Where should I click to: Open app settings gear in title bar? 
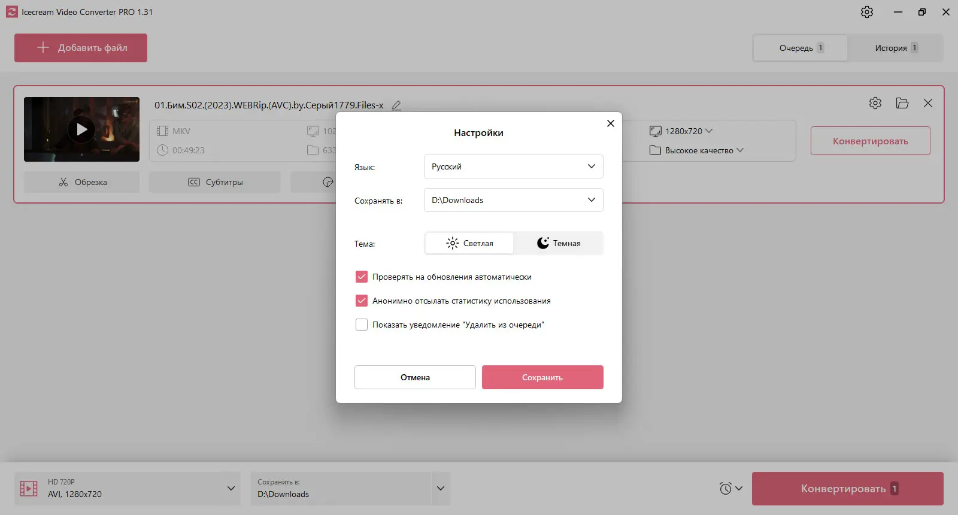click(867, 12)
